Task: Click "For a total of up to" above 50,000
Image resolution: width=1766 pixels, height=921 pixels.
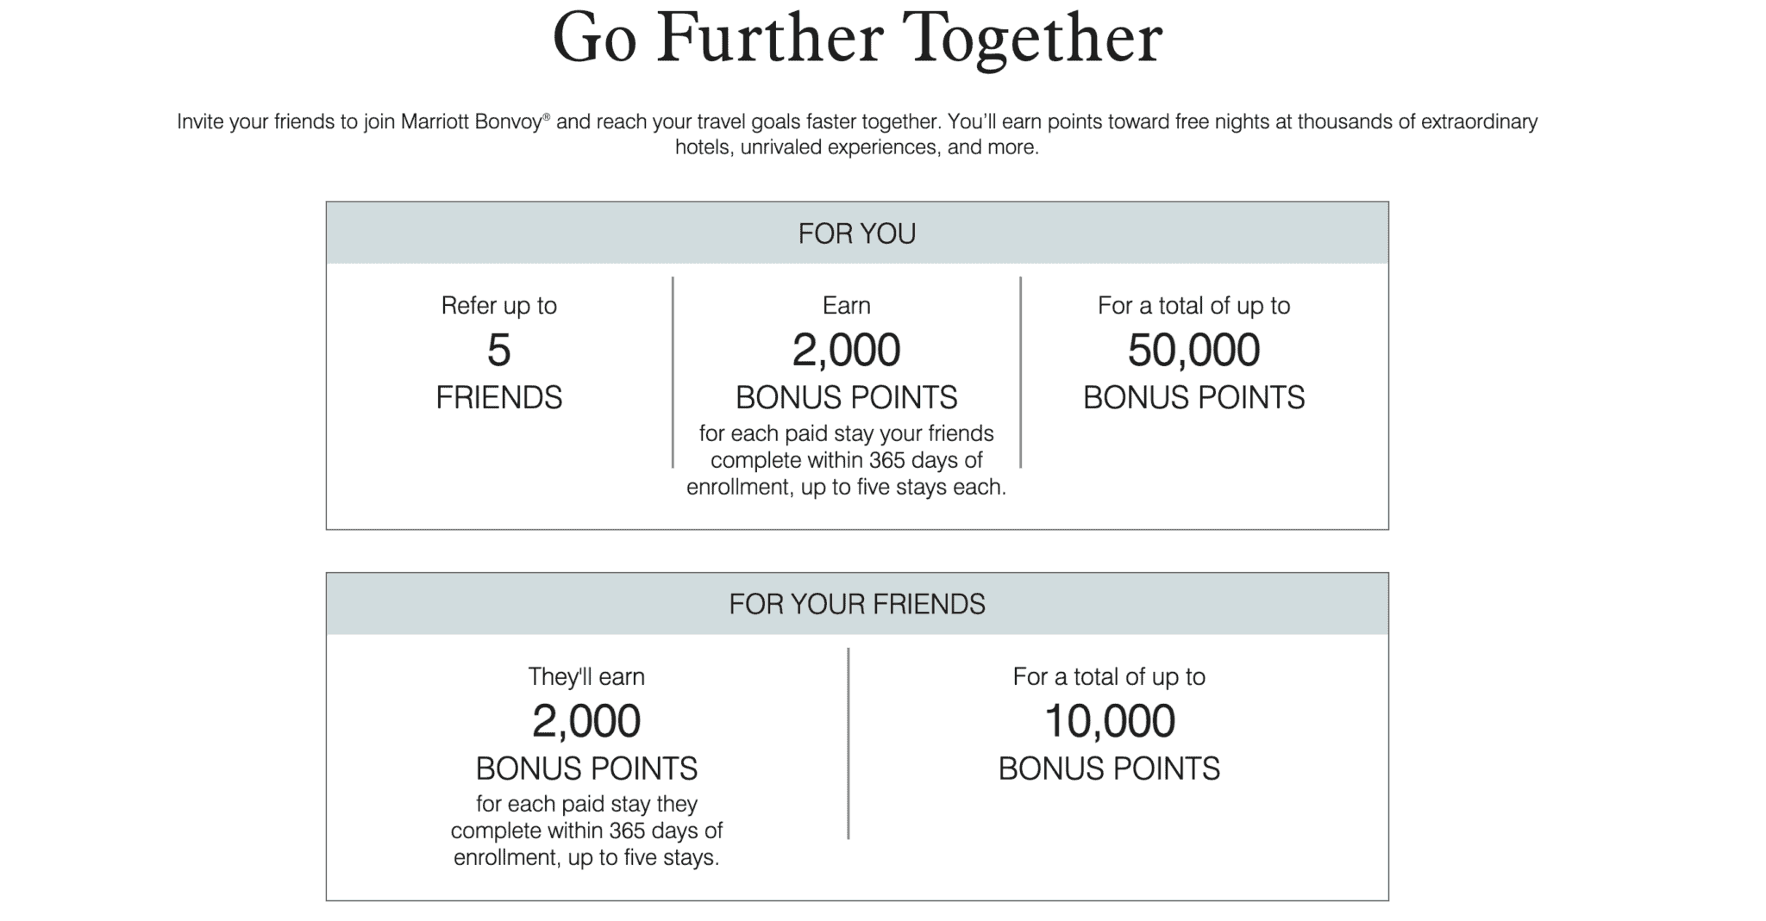Action: point(1193,306)
